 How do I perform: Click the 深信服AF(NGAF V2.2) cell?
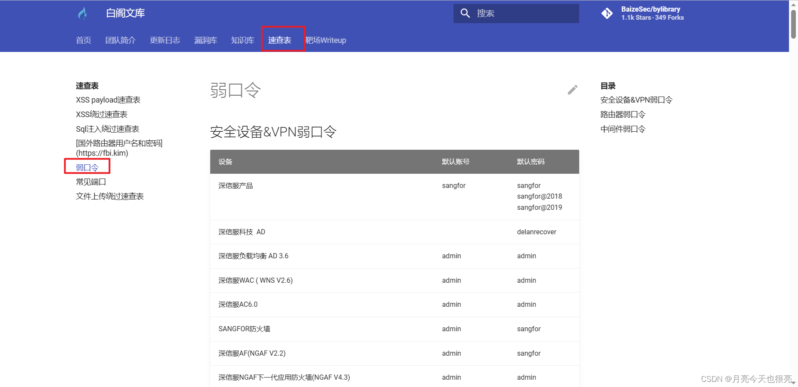(x=252, y=354)
